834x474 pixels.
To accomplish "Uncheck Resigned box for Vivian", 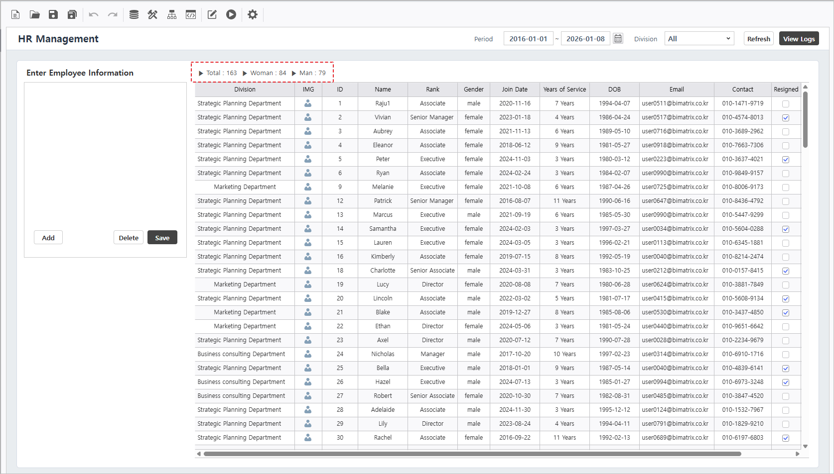I will coord(786,118).
